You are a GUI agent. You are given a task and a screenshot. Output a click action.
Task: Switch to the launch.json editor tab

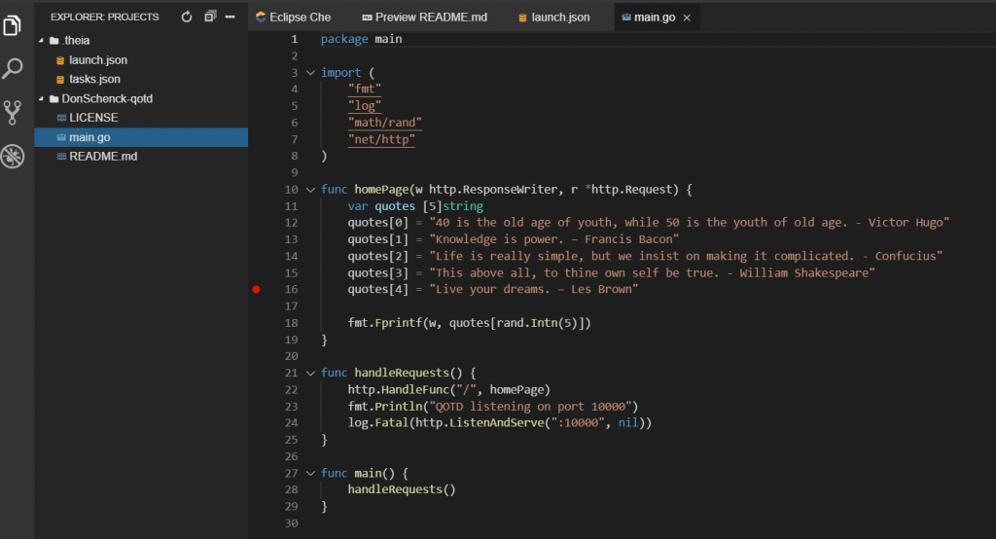tap(552, 18)
